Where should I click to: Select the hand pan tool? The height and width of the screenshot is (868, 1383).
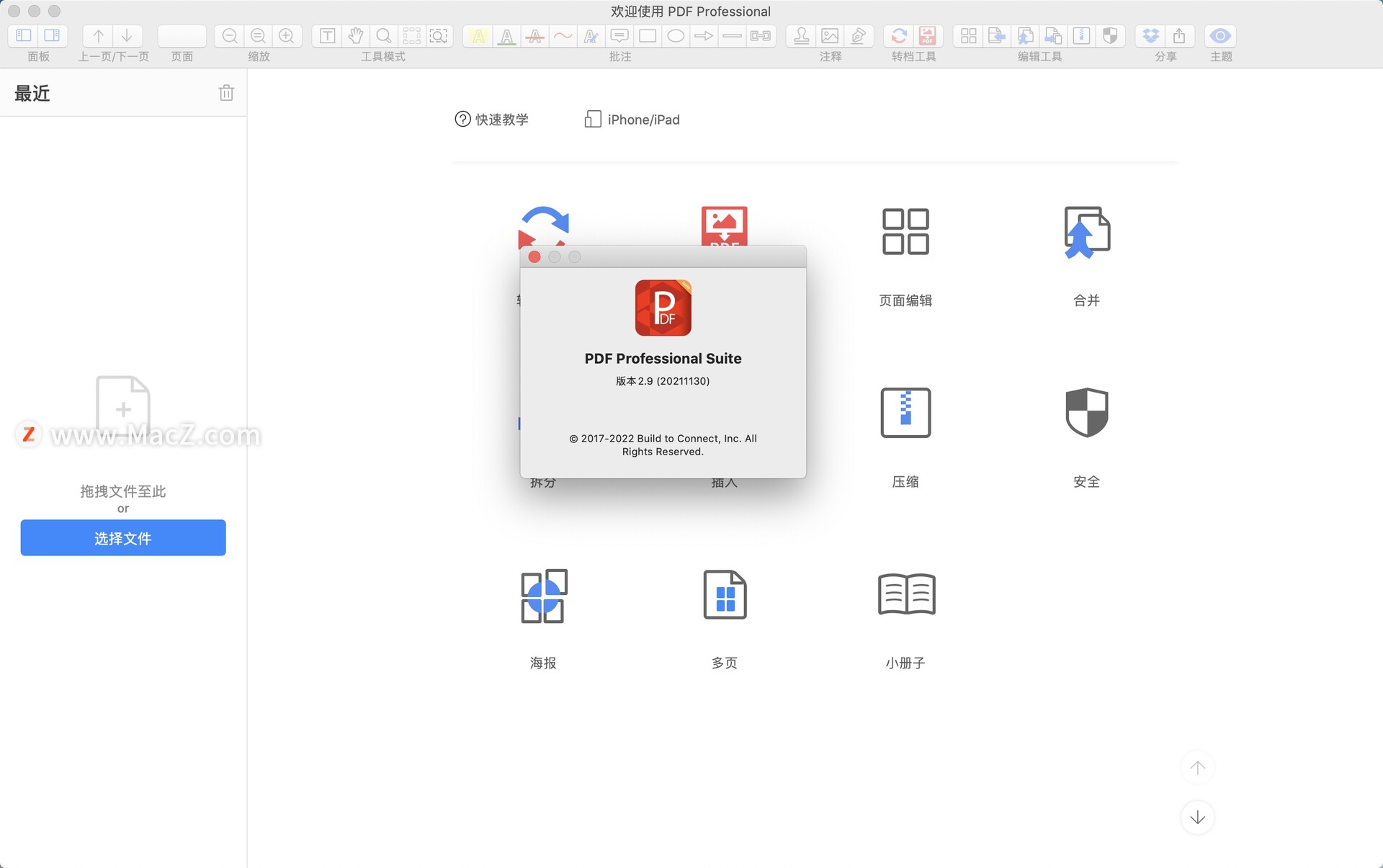pyautogui.click(x=355, y=35)
